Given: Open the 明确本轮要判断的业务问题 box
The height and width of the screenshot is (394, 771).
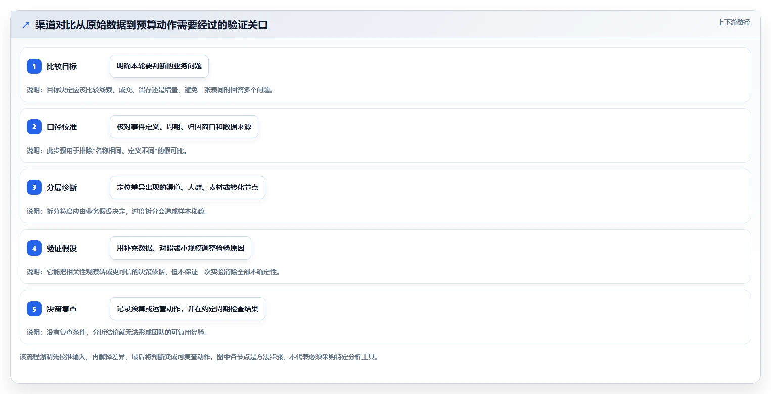Looking at the screenshot, I should coord(159,66).
